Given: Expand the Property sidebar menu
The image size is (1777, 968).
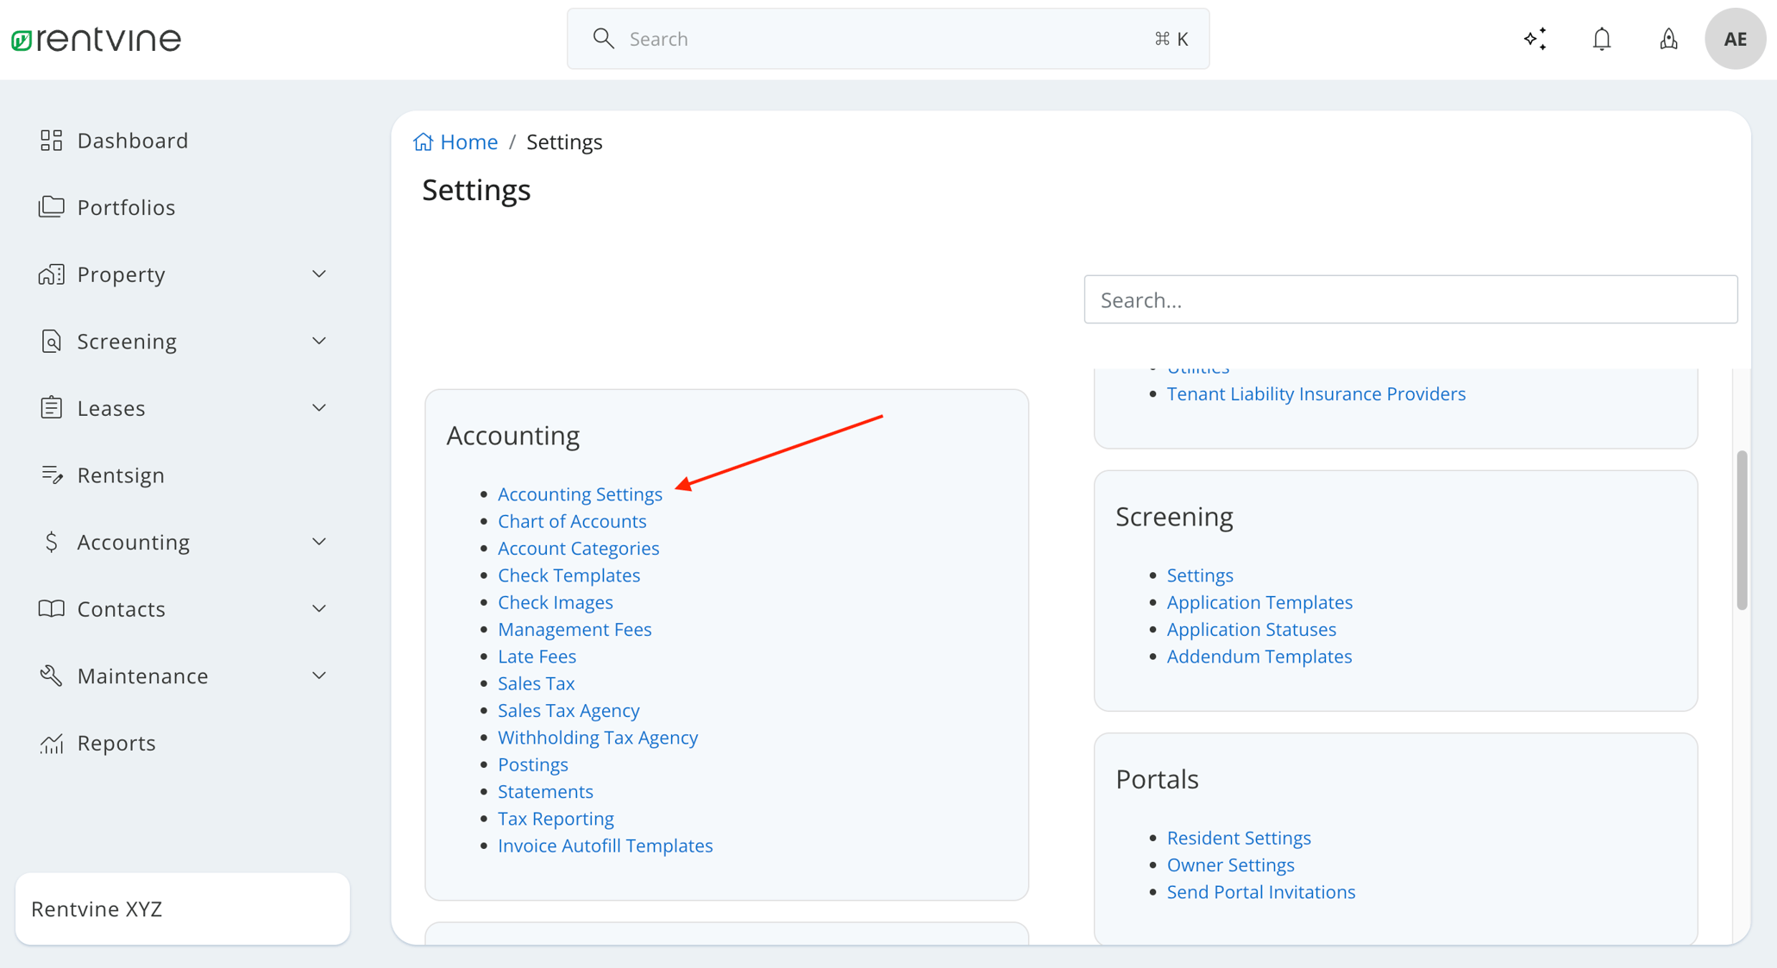Looking at the screenshot, I should 318,274.
